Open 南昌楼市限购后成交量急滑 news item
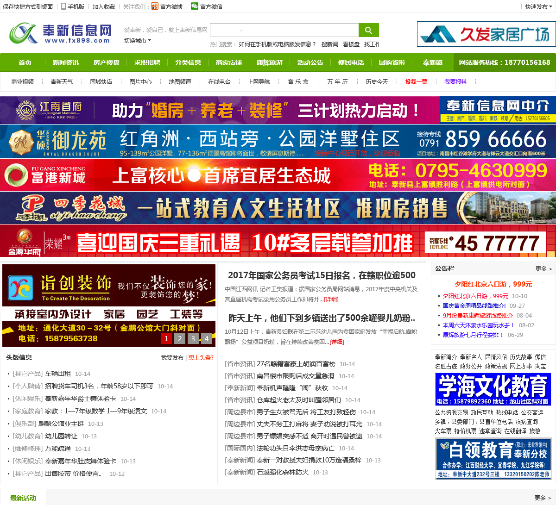Viewport: 556px width, 505px height. coord(296,376)
